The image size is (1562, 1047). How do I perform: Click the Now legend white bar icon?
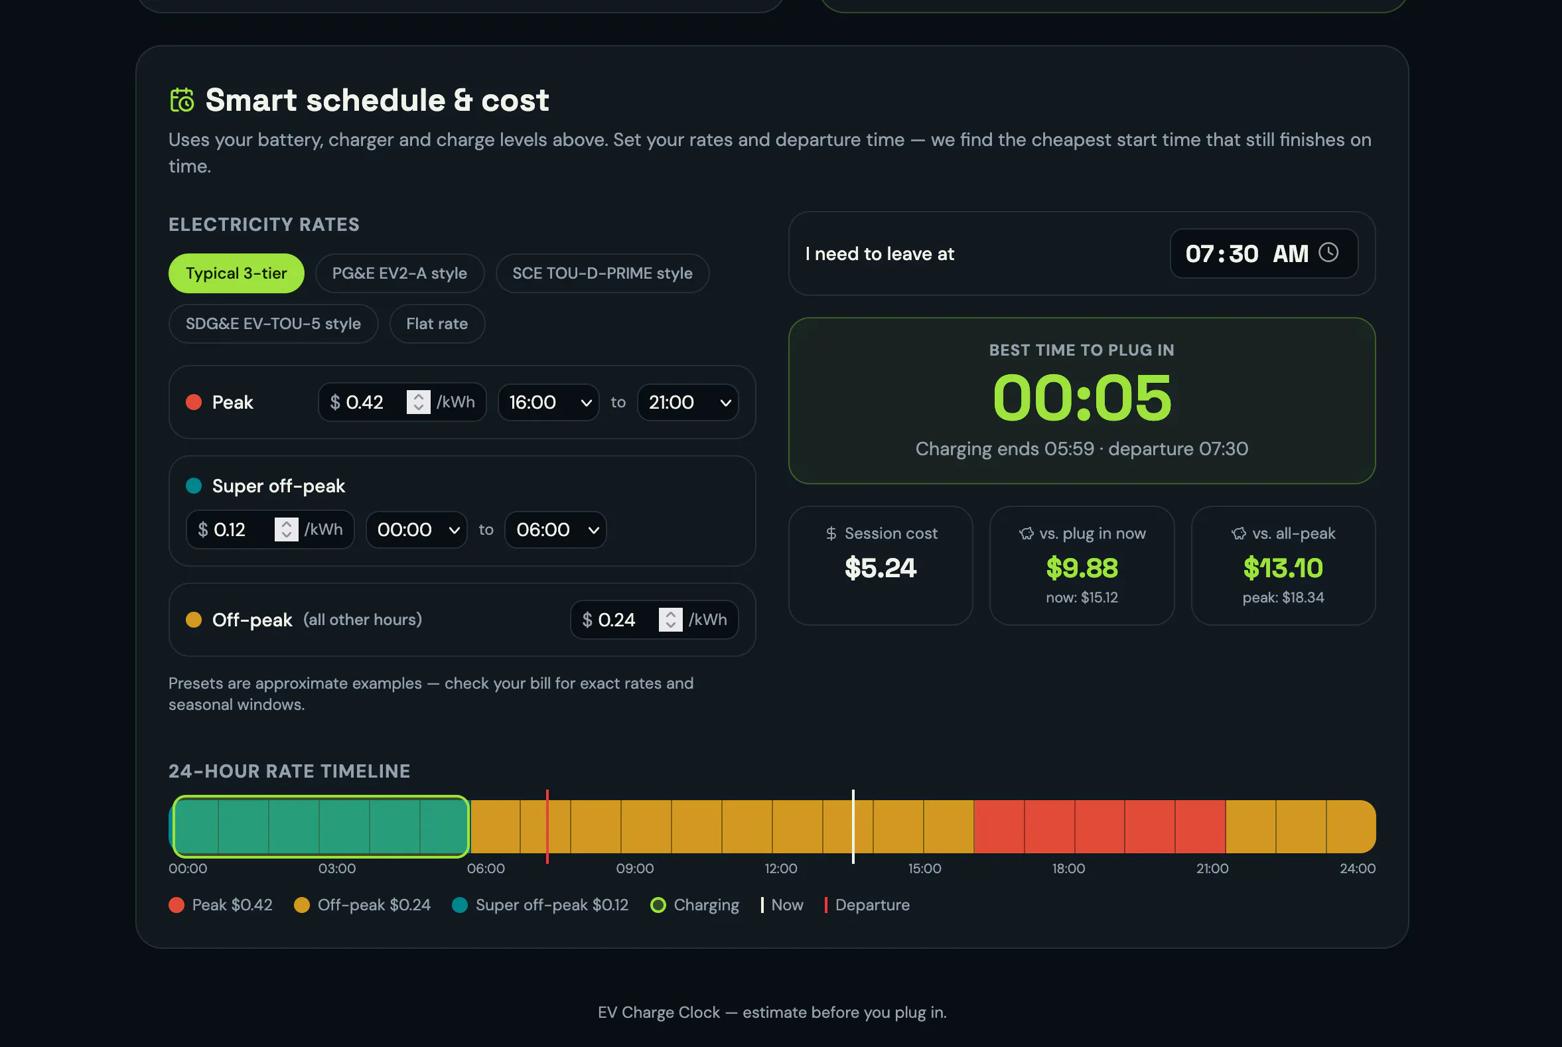pos(762,906)
